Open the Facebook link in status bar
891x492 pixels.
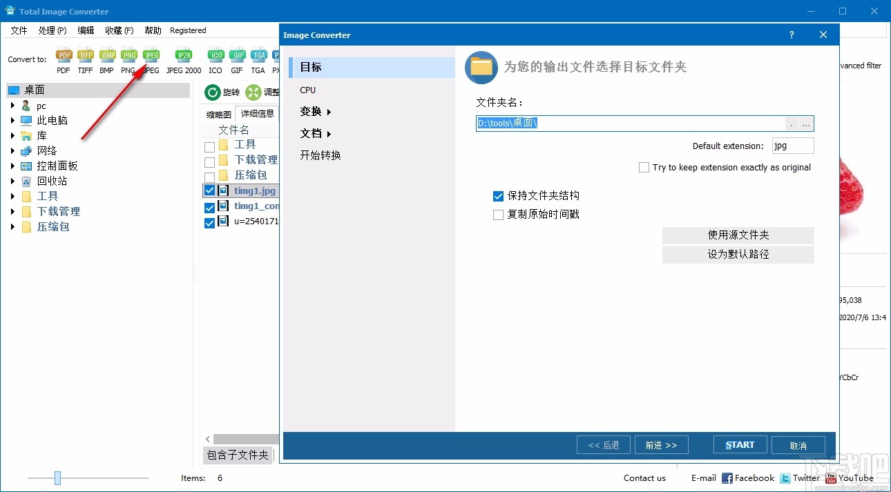point(748,478)
